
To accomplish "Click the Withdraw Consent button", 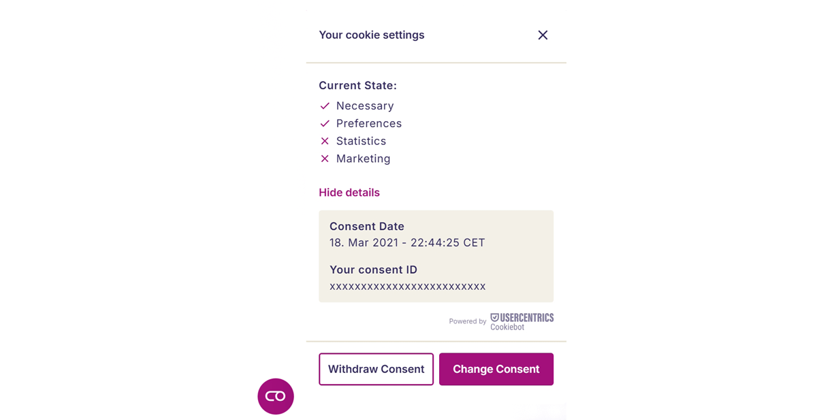I will pyautogui.click(x=376, y=369).
